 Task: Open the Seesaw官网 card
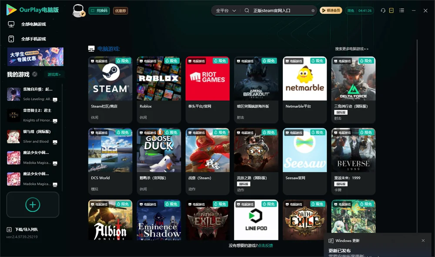[x=304, y=161]
